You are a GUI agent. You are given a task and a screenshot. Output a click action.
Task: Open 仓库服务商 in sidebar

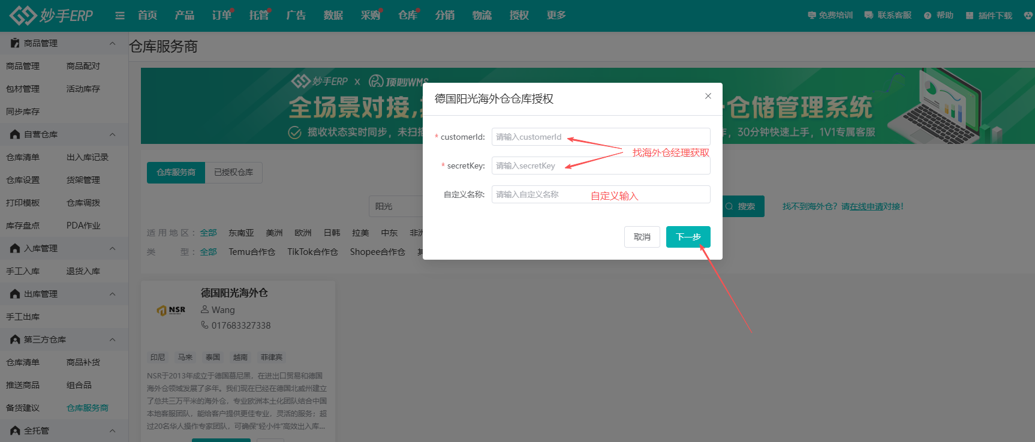pos(88,408)
